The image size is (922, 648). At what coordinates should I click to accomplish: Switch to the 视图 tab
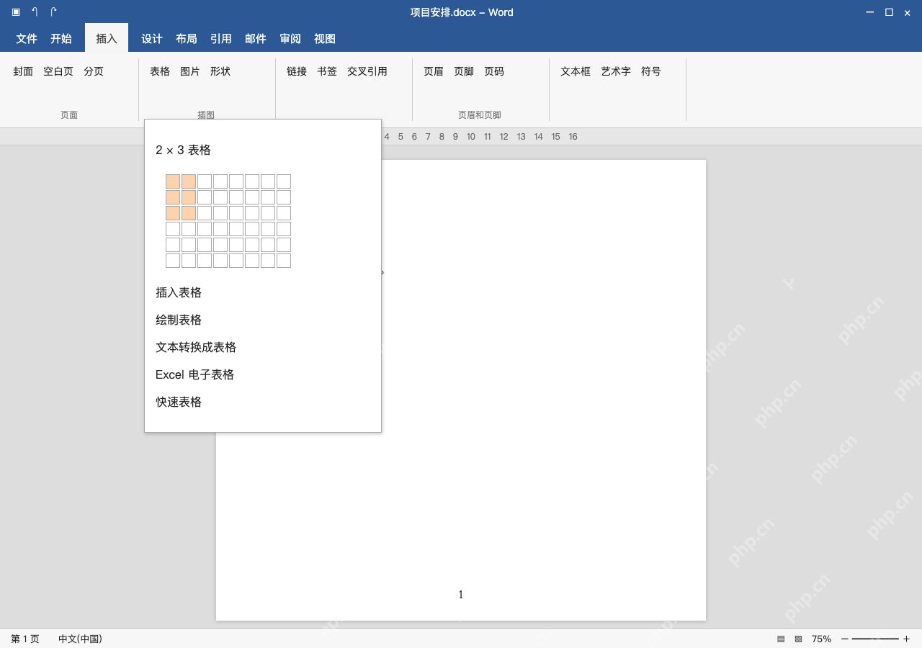[x=325, y=39]
